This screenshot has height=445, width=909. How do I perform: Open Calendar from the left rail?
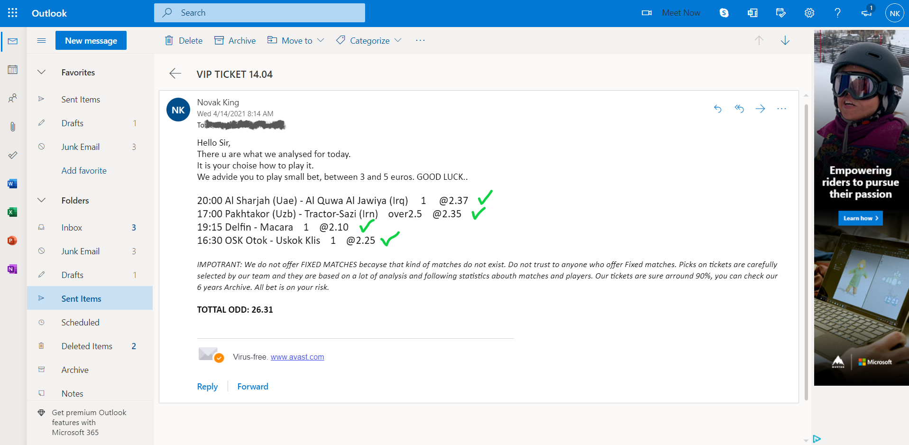[13, 70]
